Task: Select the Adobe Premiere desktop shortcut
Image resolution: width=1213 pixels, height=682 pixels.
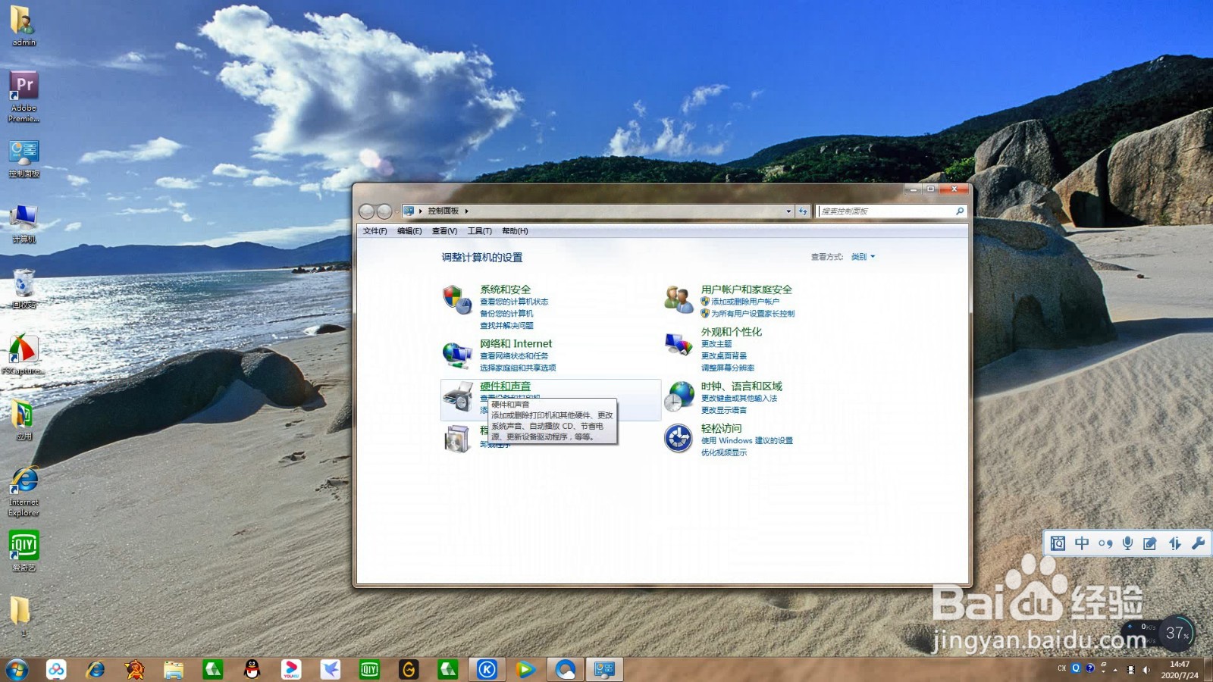Action: tap(24, 96)
